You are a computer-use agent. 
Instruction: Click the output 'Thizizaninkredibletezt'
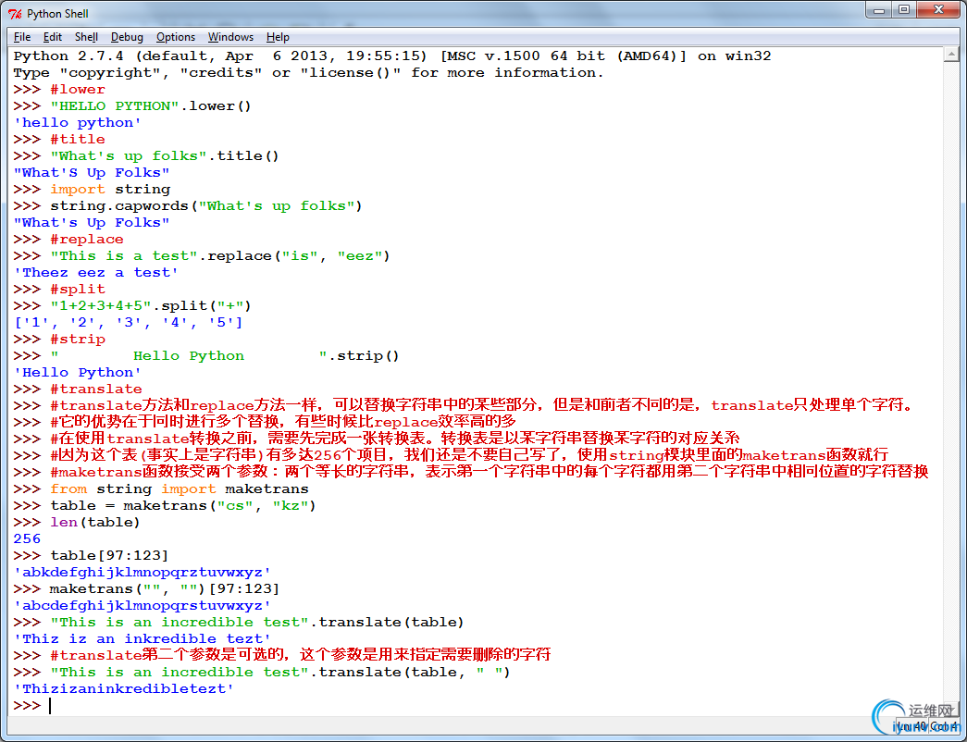point(124,689)
